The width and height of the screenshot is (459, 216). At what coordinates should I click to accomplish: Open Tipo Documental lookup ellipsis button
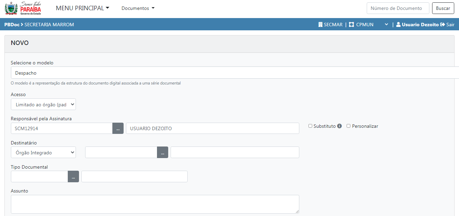click(x=73, y=177)
